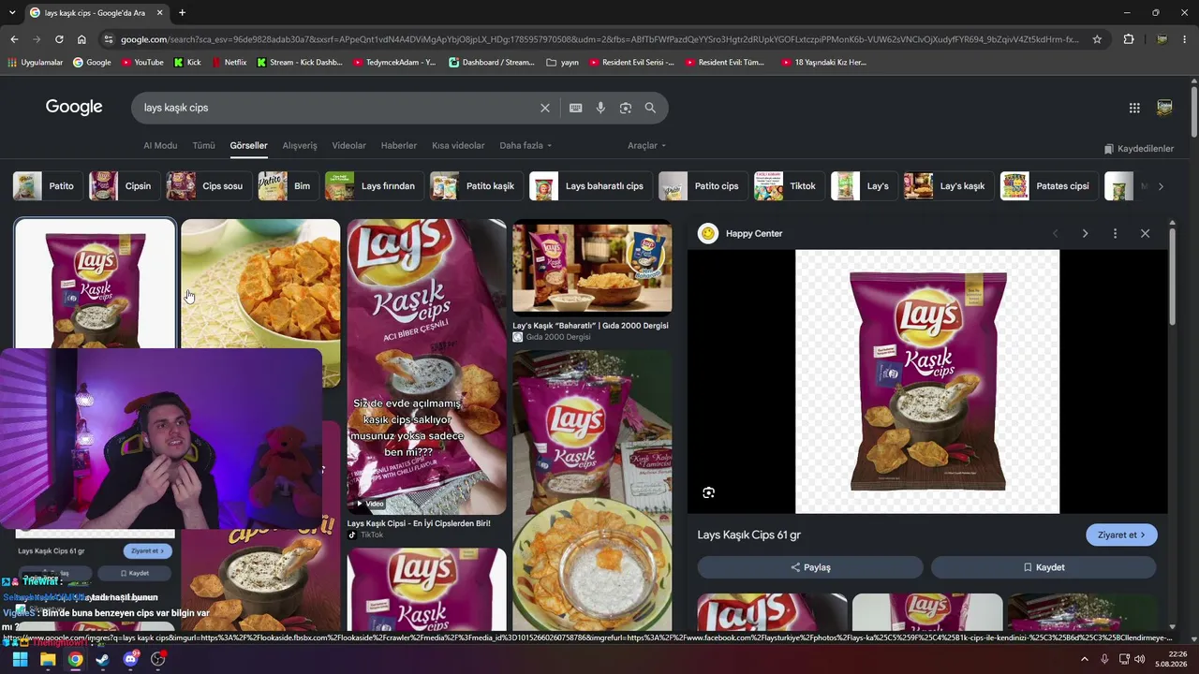Open the browser home page icon

pos(81,39)
